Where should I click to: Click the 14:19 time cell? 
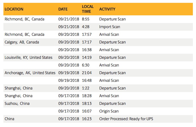[86, 57]
